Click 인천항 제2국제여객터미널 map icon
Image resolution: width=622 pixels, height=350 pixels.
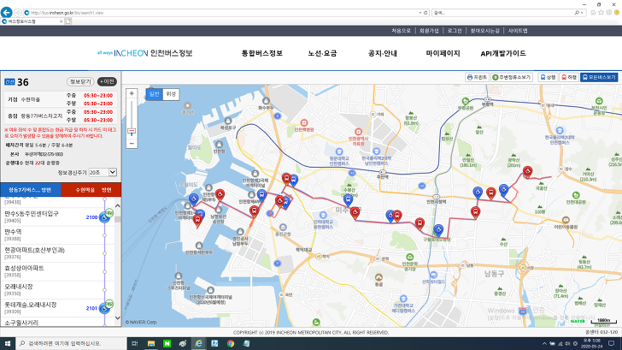pos(255,174)
